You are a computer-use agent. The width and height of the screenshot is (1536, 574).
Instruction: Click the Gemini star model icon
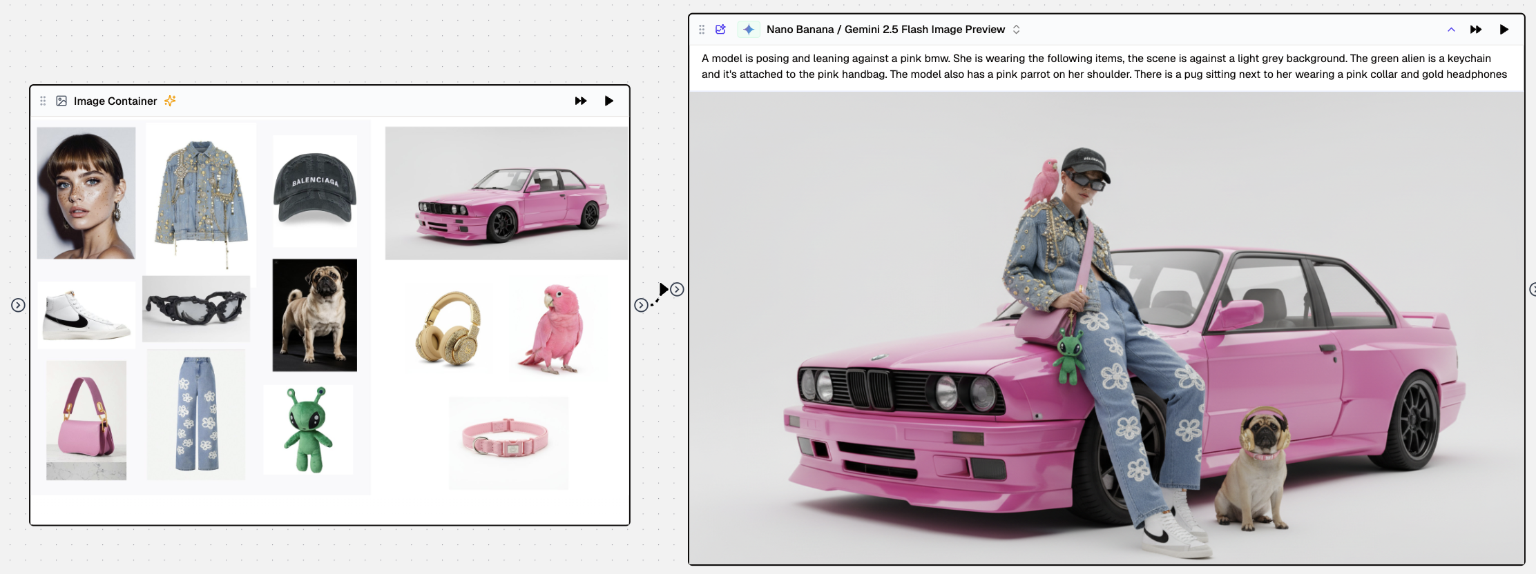(749, 30)
